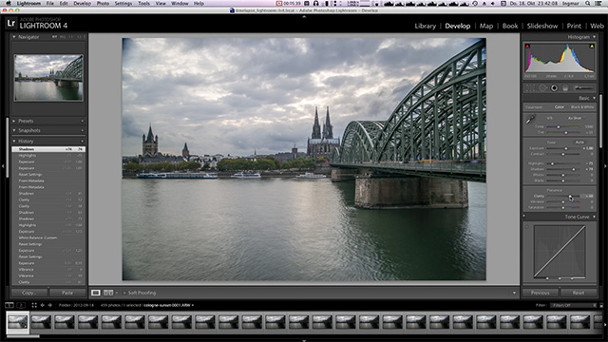
Task: Click the Lightroom Lr logo
Action: (x=11, y=23)
